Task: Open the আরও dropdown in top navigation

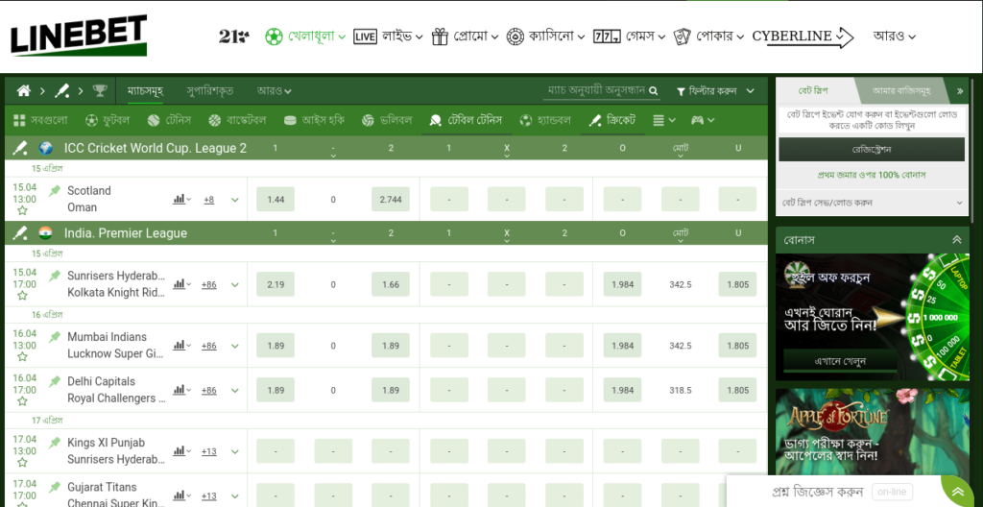Action: [x=894, y=36]
